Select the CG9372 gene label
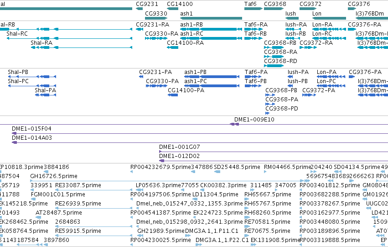 310,4
